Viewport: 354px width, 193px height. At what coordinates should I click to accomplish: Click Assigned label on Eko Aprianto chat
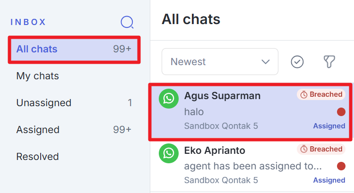tap(329, 180)
